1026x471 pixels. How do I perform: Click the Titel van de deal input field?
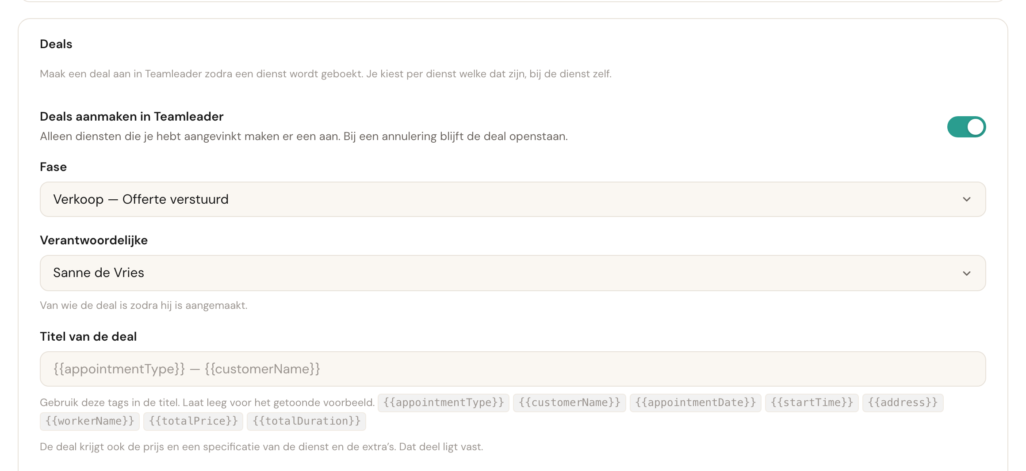click(x=513, y=369)
